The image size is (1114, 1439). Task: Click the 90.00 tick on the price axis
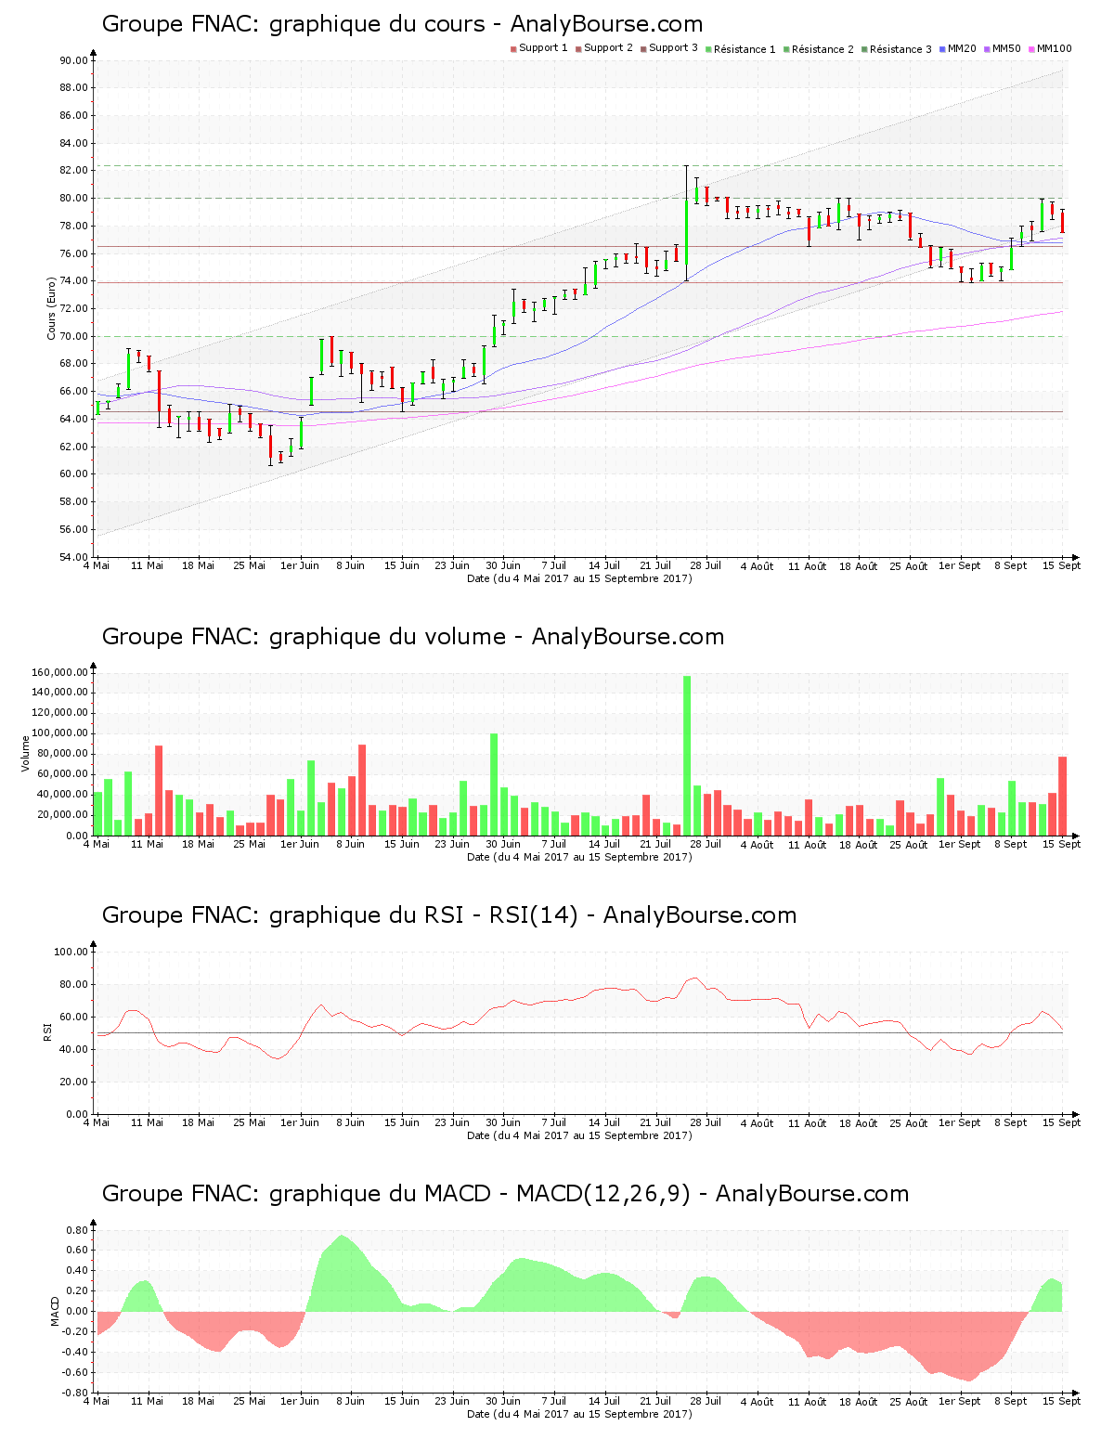73,60
